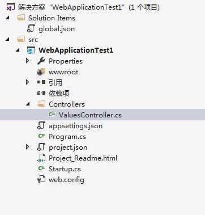Image resolution: width=205 pixels, height=215 pixels.
Task: Collapse the Solution Items folder
Action: [x=8, y=18]
